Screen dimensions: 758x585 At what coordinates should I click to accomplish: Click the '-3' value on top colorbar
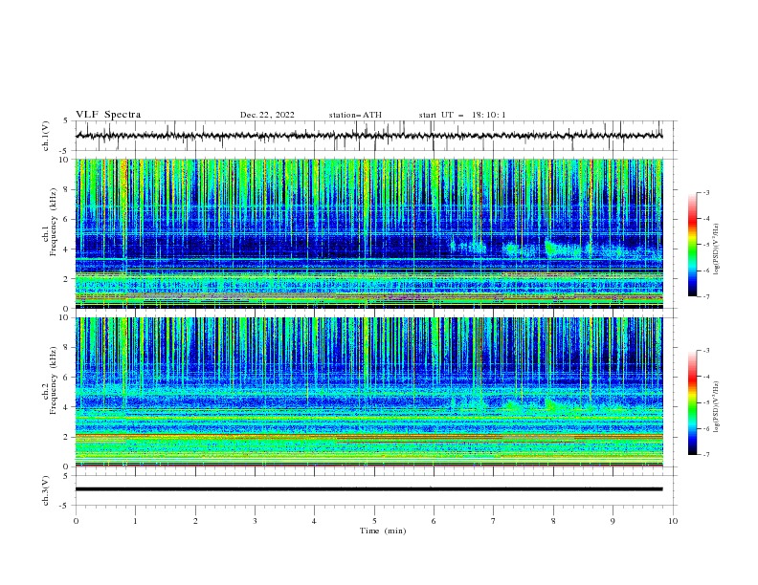705,192
